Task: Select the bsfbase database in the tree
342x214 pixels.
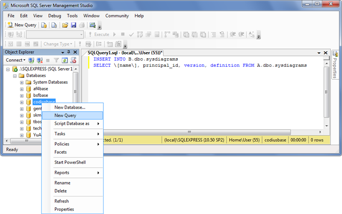Action: click(41, 95)
